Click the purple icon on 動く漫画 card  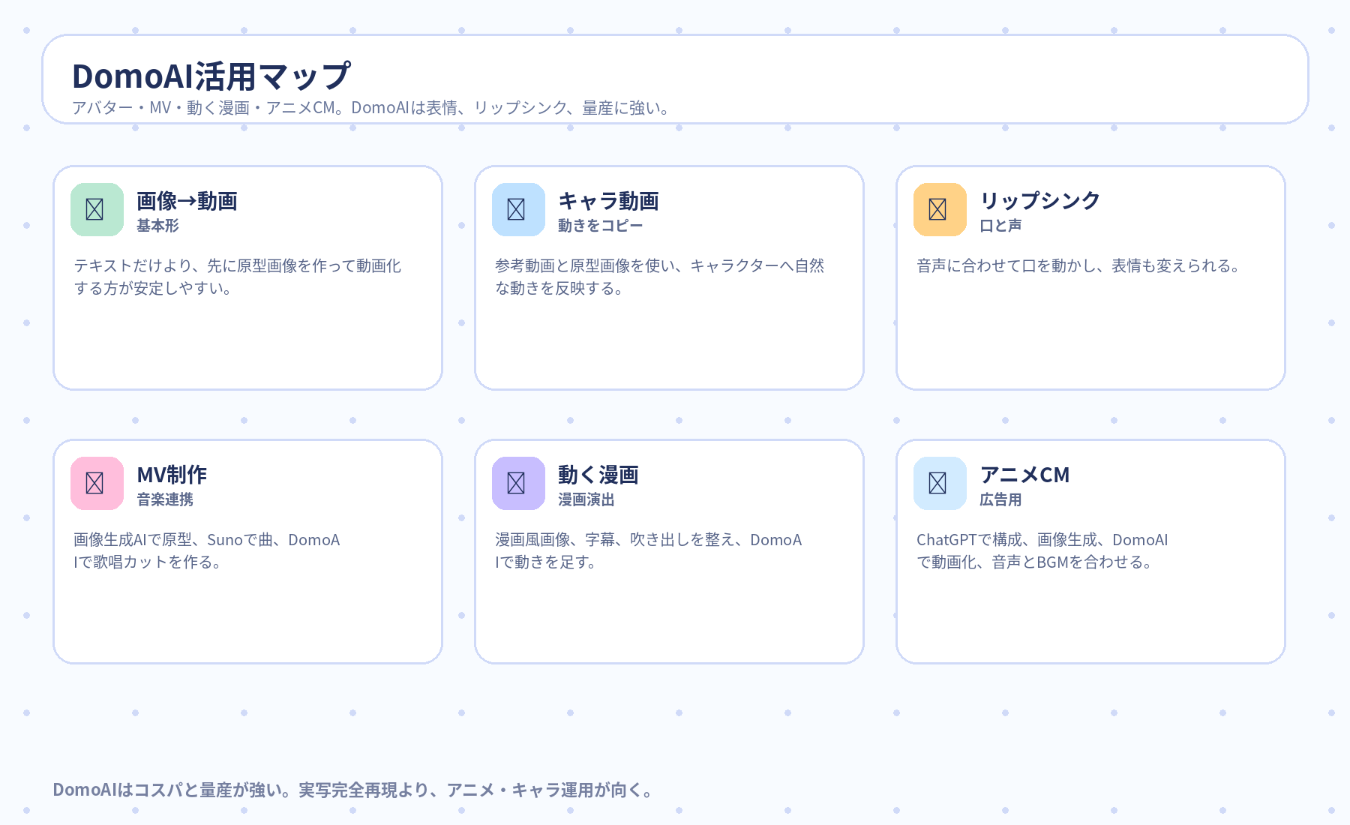tap(518, 483)
